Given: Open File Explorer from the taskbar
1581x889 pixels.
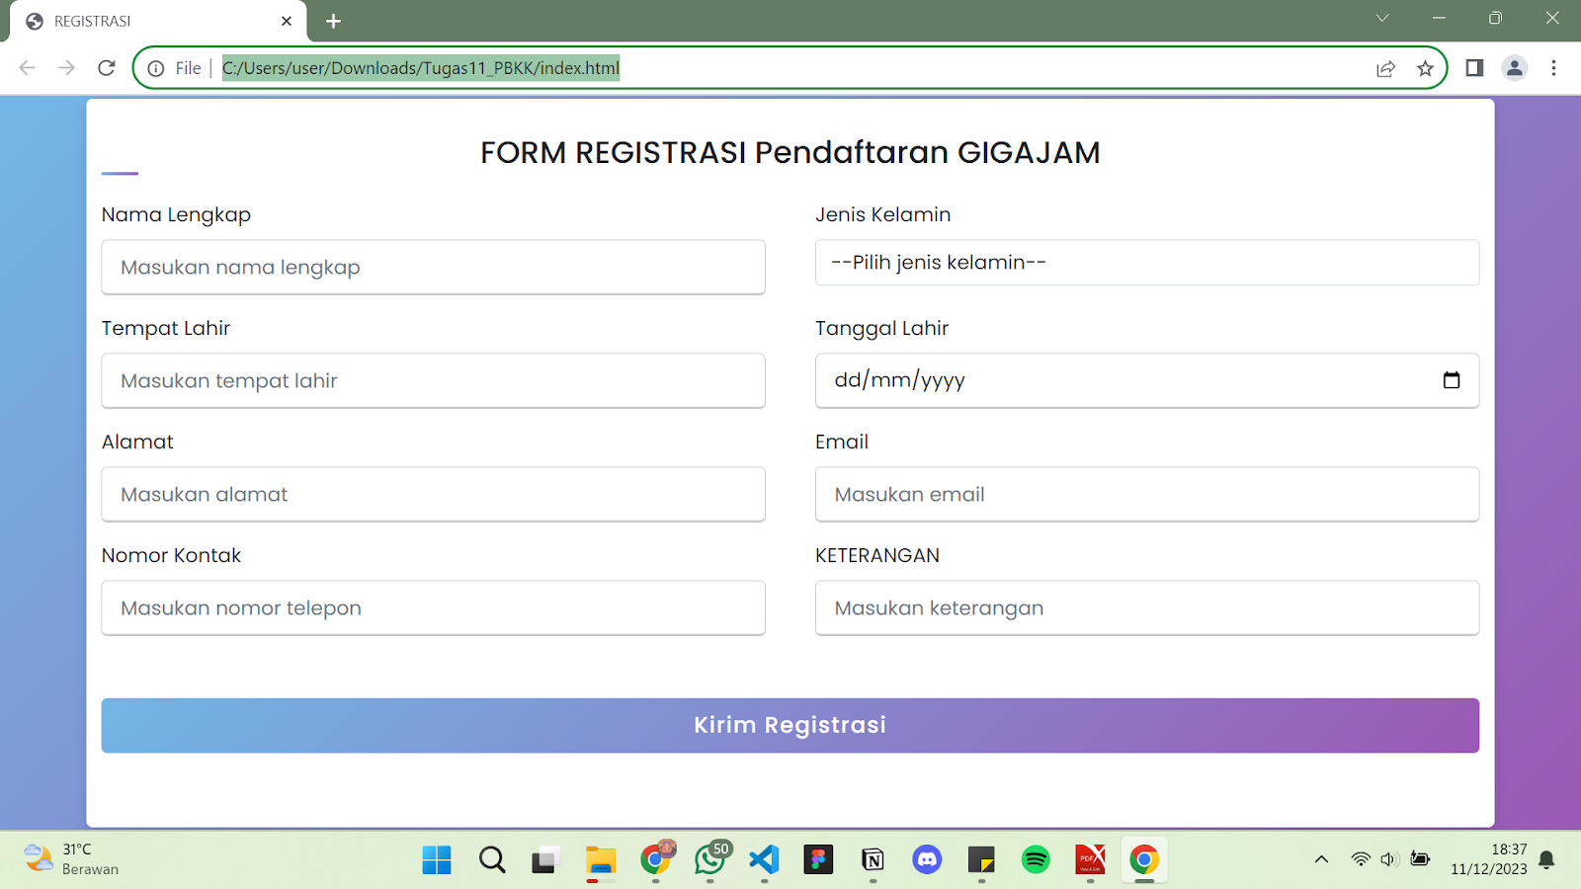Looking at the screenshot, I should tap(601, 860).
